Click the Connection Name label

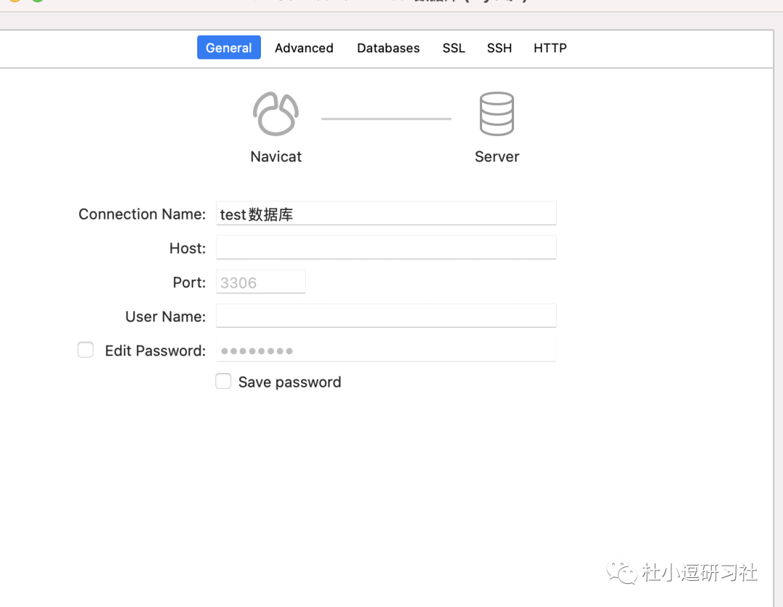pyautogui.click(x=142, y=214)
